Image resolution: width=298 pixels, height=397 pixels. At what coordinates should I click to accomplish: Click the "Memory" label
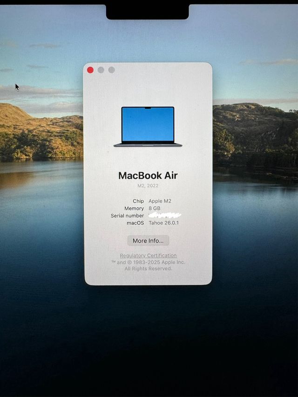(x=134, y=209)
